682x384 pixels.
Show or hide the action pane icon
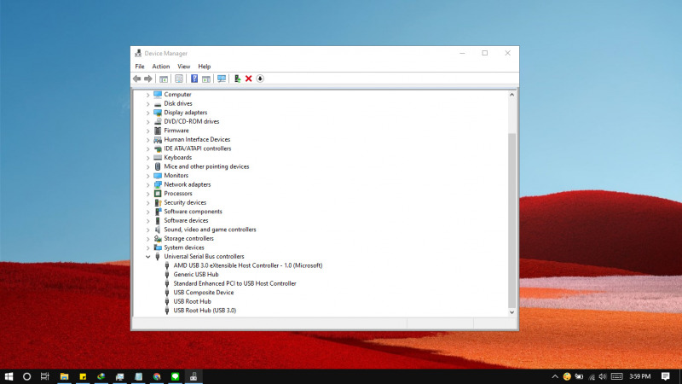click(x=206, y=79)
